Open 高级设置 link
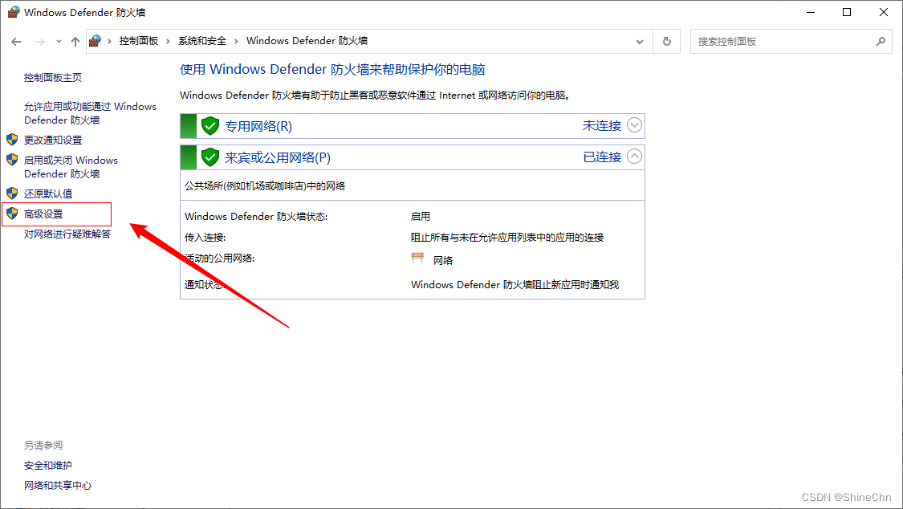The height and width of the screenshot is (509, 903). (x=44, y=214)
